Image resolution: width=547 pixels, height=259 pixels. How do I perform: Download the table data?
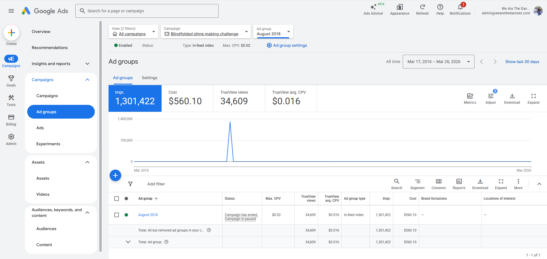click(480, 184)
